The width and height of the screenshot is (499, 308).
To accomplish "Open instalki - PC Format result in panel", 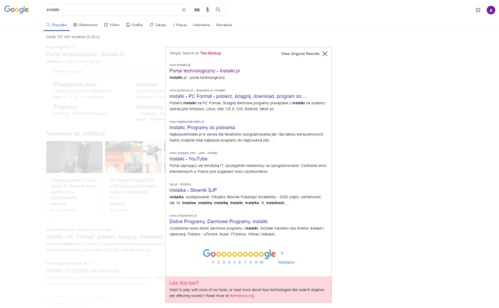I will tap(238, 96).
